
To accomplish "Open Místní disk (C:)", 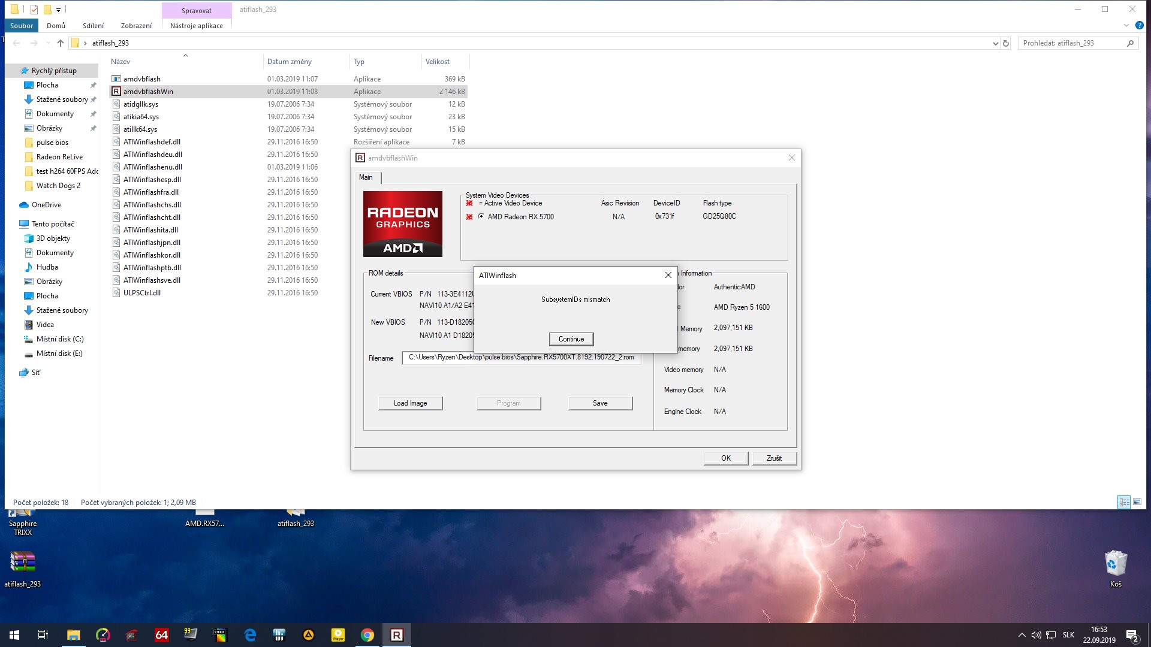I will pyautogui.click(x=60, y=339).
